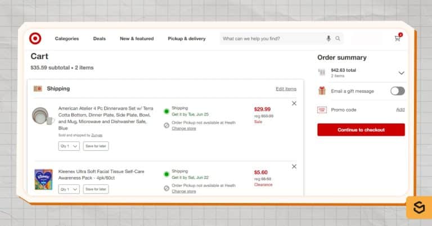This screenshot has height=226, width=432.
Task: Open the Pickup & delivery menu
Action: [187, 39]
